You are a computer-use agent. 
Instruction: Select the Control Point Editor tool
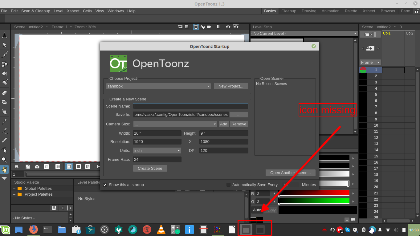click(x=5, y=150)
